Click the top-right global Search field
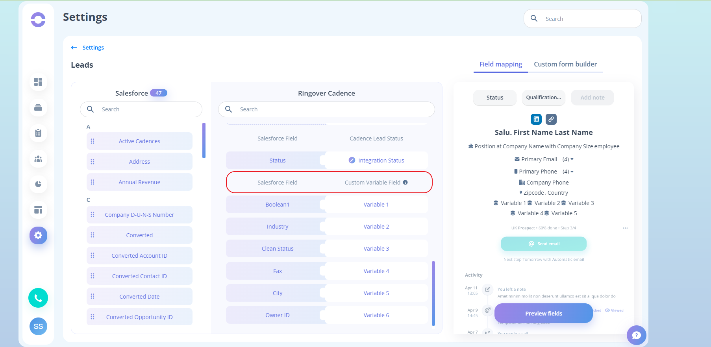 [x=583, y=18]
